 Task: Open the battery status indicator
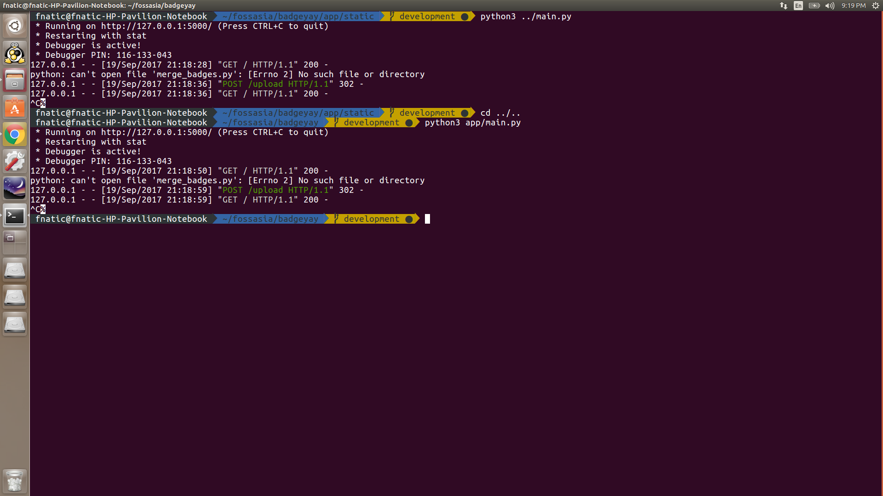tap(814, 6)
